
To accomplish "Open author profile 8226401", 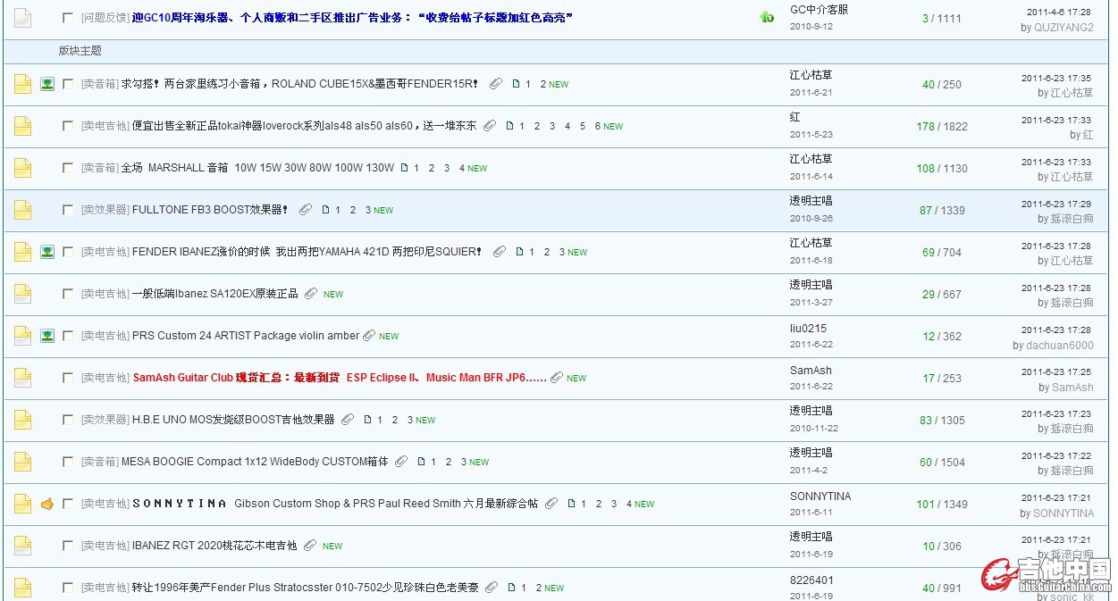I will pos(811,580).
